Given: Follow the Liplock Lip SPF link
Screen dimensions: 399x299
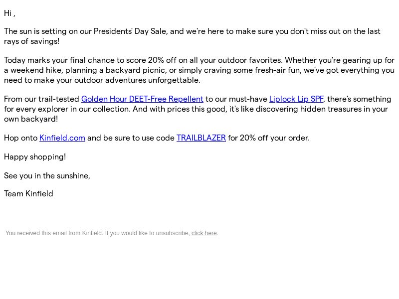Looking at the screenshot, I should pyautogui.click(x=296, y=99).
